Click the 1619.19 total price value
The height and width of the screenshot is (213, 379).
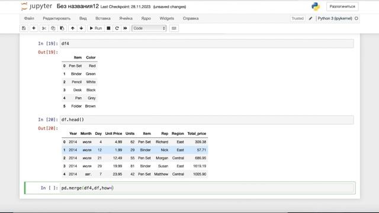pos(200,166)
